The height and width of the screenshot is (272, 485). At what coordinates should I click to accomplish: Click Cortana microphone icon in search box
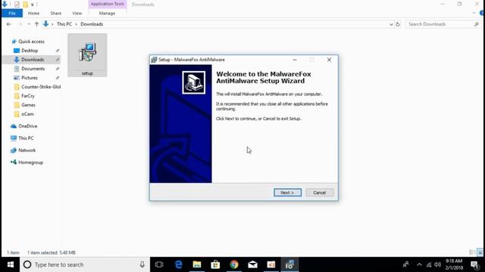142,264
